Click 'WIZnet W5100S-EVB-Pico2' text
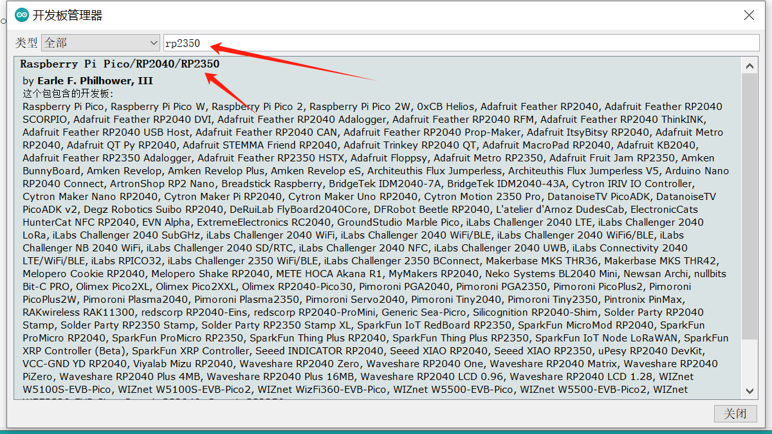 point(185,390)
